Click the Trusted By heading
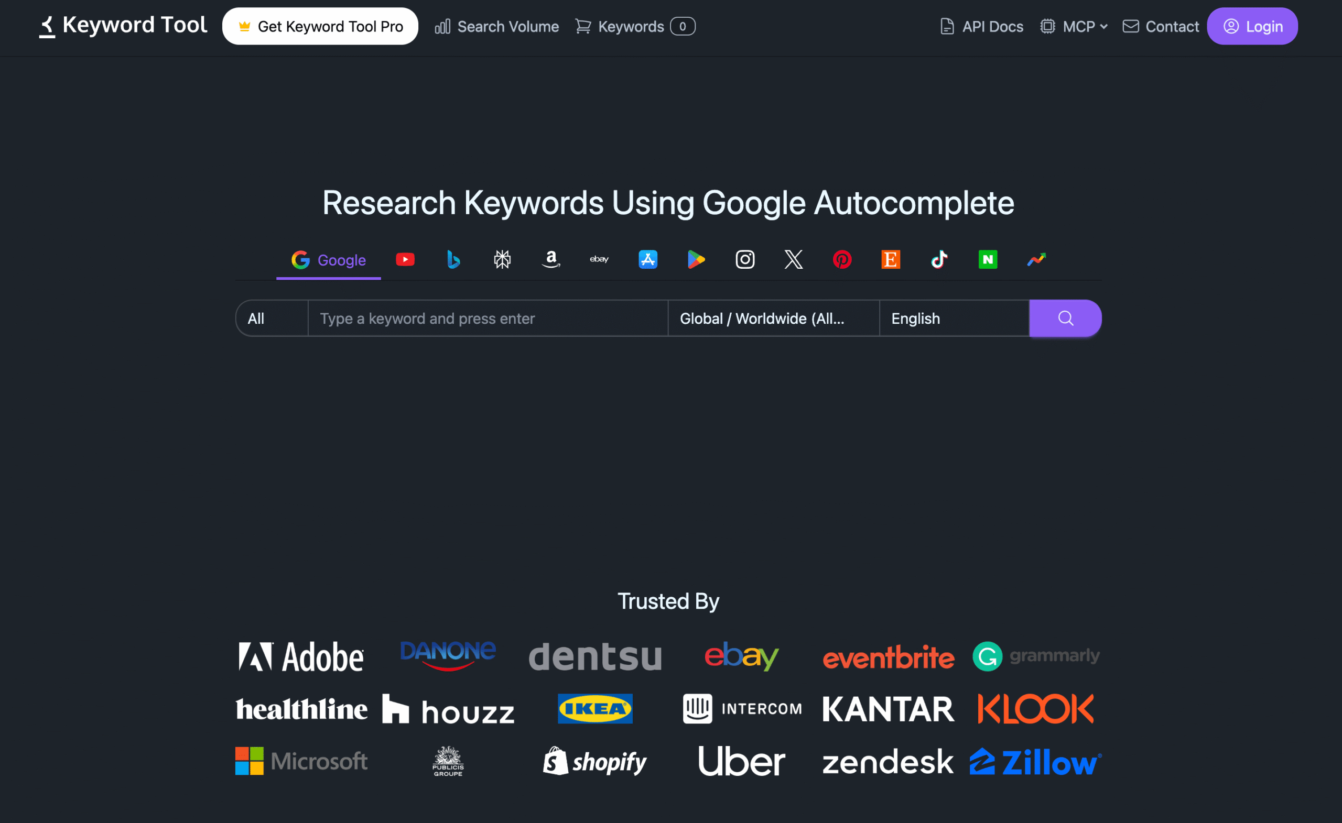This screenshot has height=823, width=1342. click(x=668, y=601)
